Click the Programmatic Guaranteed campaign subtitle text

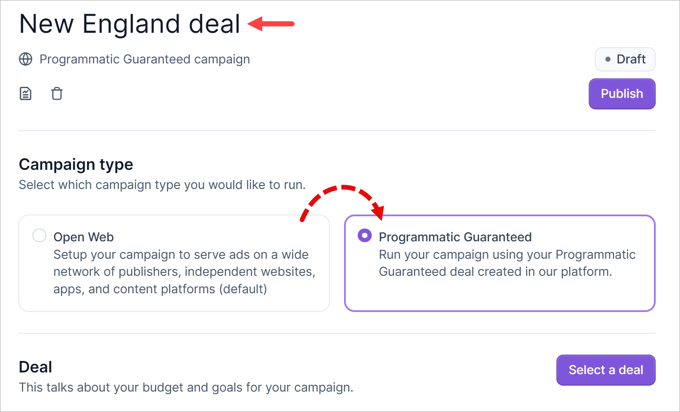[145, 59]
